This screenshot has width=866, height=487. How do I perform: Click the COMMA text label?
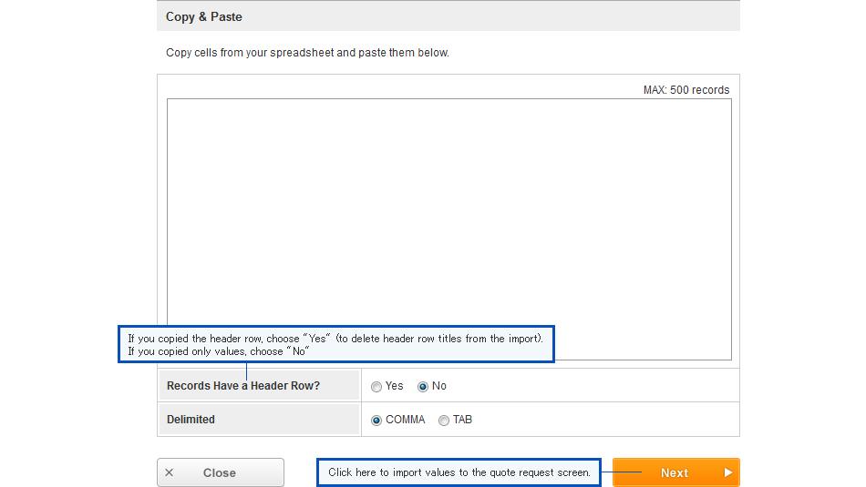[406, 420]
